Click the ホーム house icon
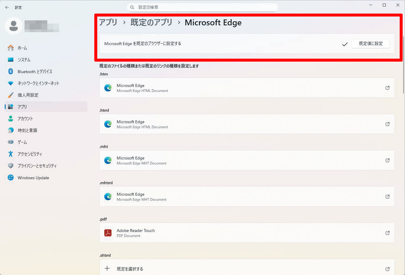 pyautogui.click(x=11, y=48)
